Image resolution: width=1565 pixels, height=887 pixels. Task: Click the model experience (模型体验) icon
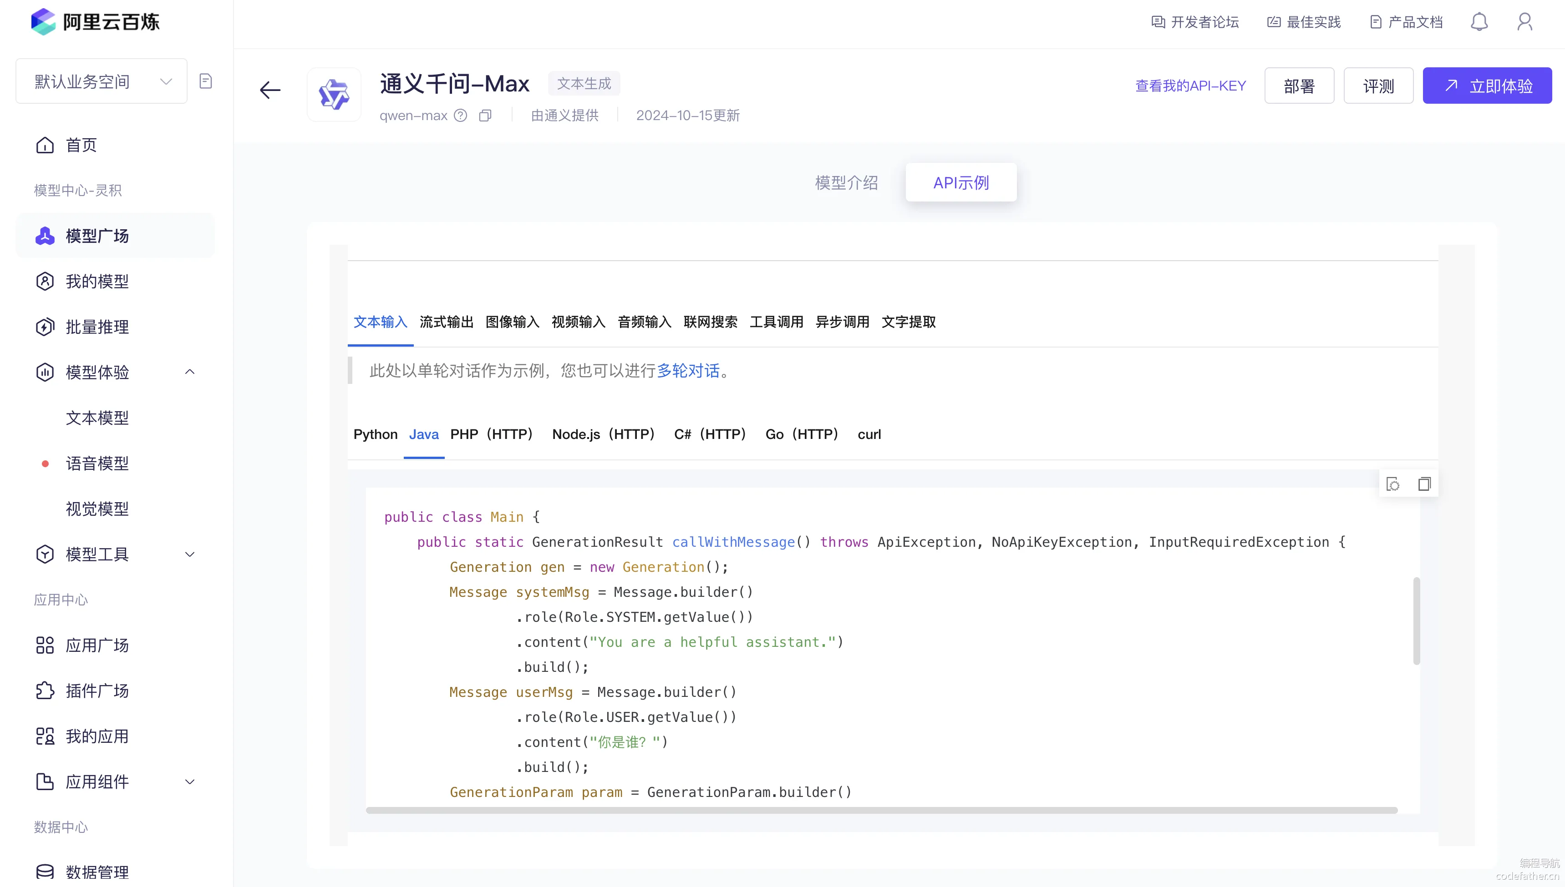tap(45, 372)
